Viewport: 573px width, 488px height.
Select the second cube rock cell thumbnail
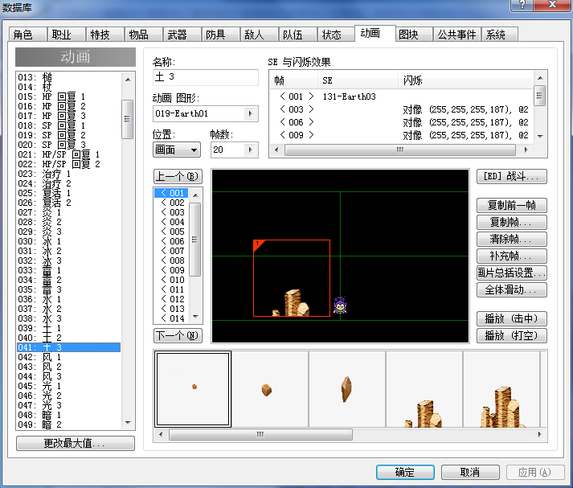coord(270,389)
